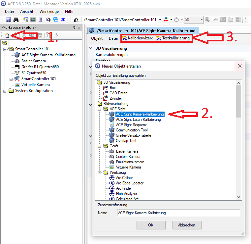Image resolution: width=251 pixels, height=244 pixels.
Task: Collapse the SmartController 101 folder node
Action: [x=5, y=49]
